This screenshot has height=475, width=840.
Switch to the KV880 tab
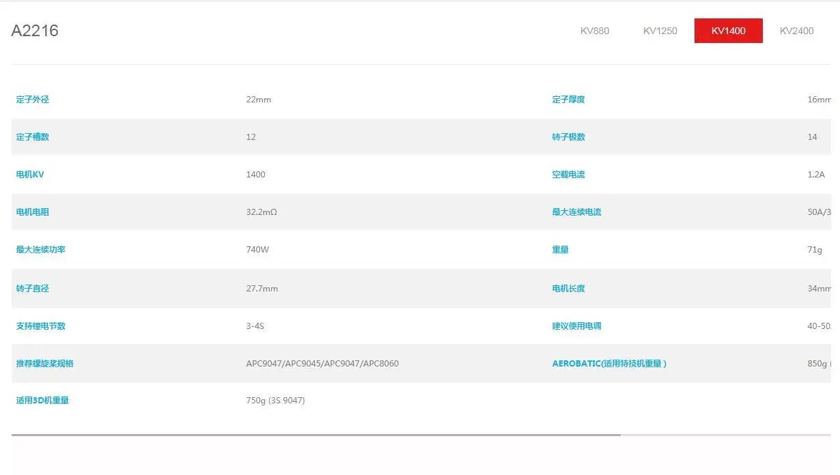coord(595,31)
